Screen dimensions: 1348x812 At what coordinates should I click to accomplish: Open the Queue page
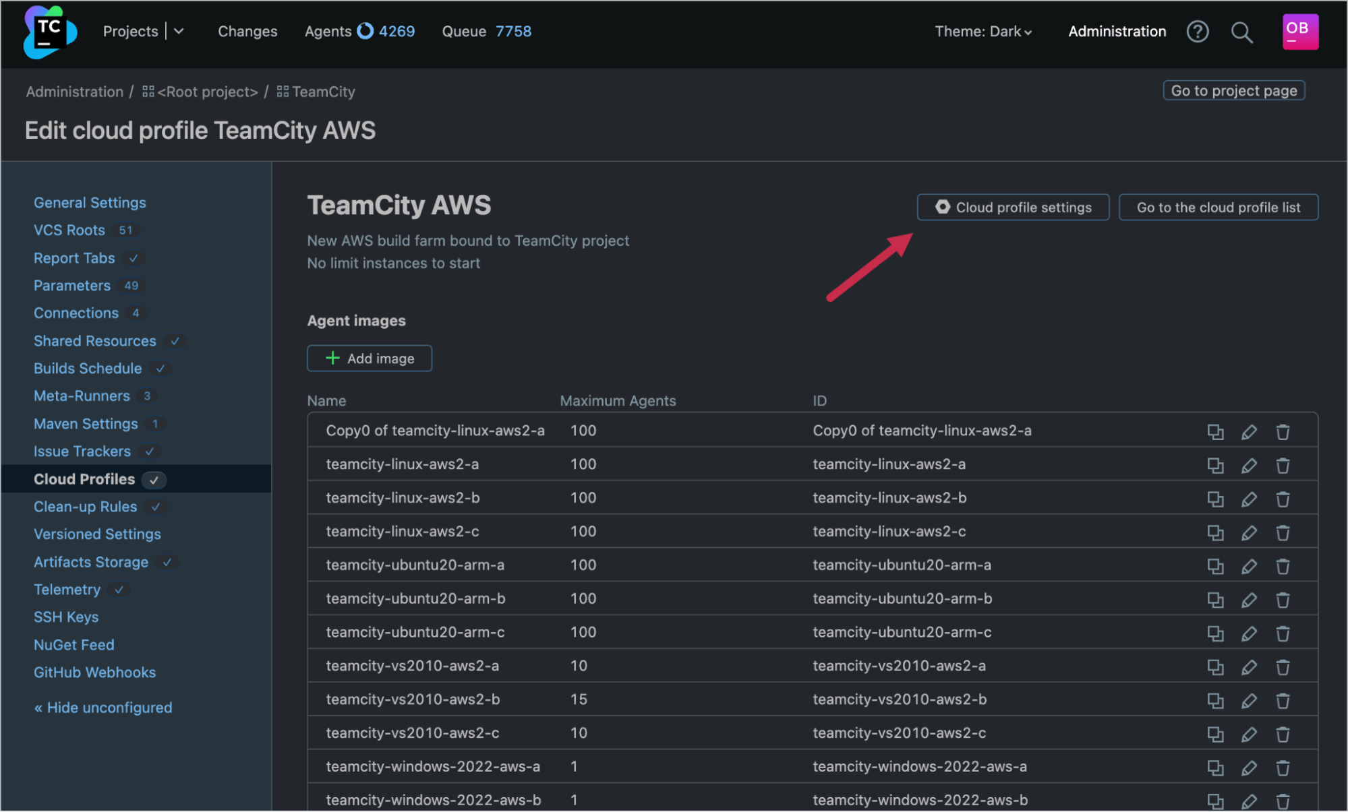pyautogui.click(x=464, y=32)
